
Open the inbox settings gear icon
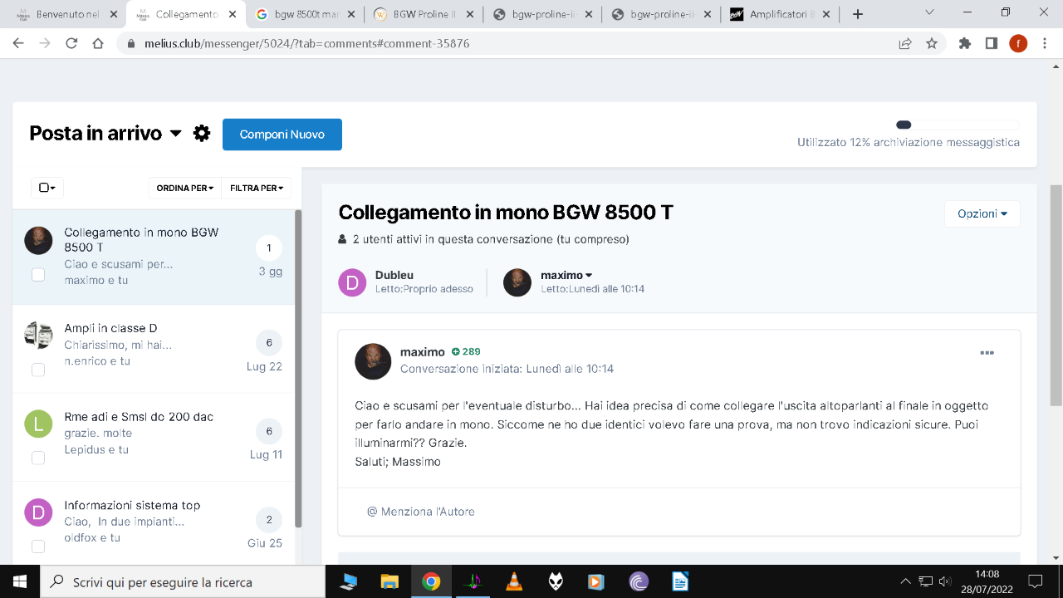tap(202, 133)
